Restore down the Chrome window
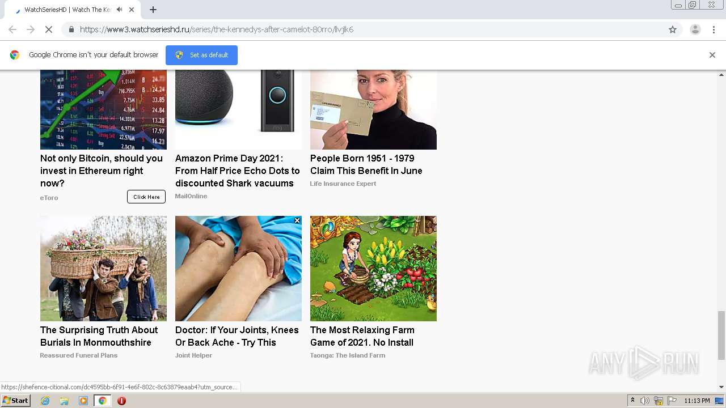Image resolution: width=726 pixels, height=408 pixels. tap(693, 5)
